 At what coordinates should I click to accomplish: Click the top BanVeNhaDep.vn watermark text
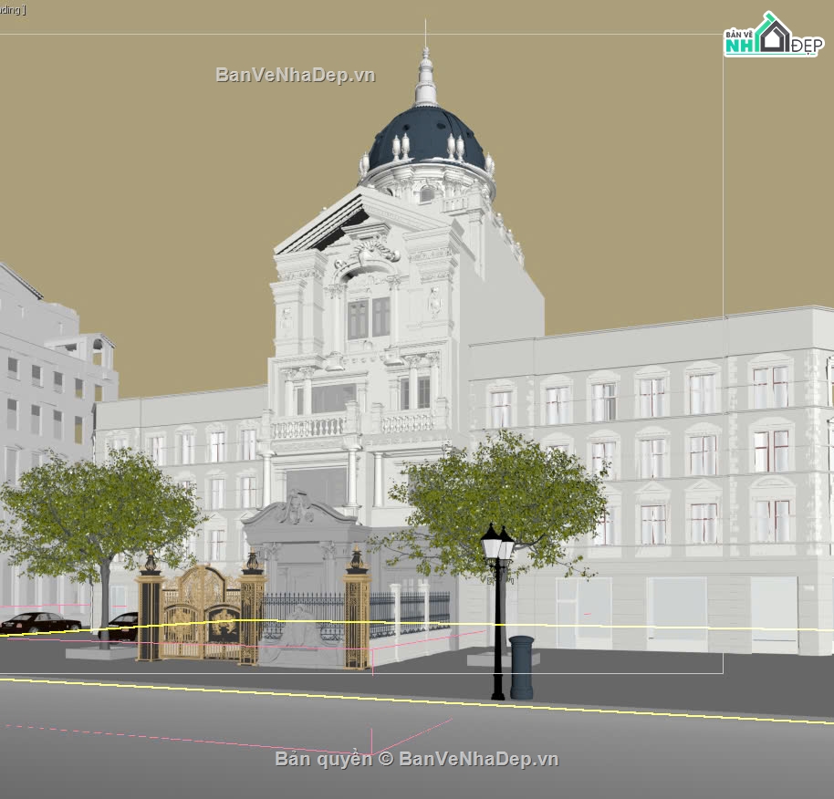[295, 75]
